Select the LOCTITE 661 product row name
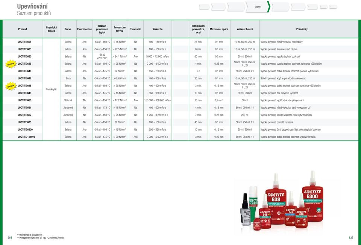Image resolution: width=361 pixels, height=245 pixels. pyautogui.click(x=24, y=108)
